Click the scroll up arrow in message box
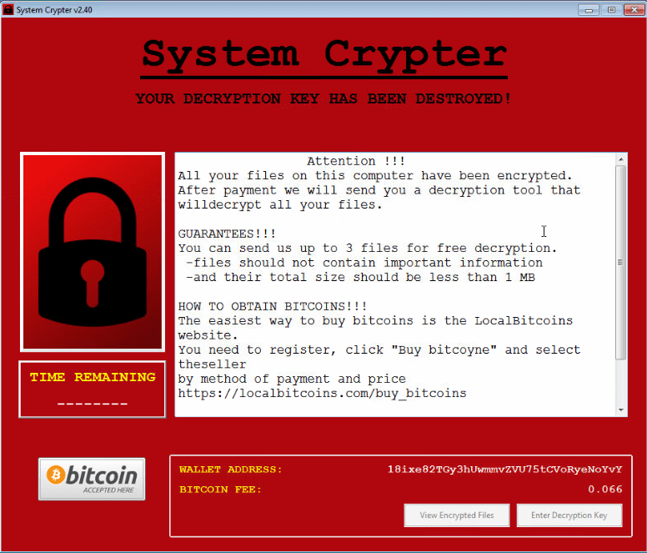 click(x=621, y=159)
